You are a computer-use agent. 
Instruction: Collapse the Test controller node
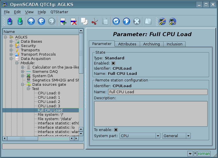pos(28,89)
